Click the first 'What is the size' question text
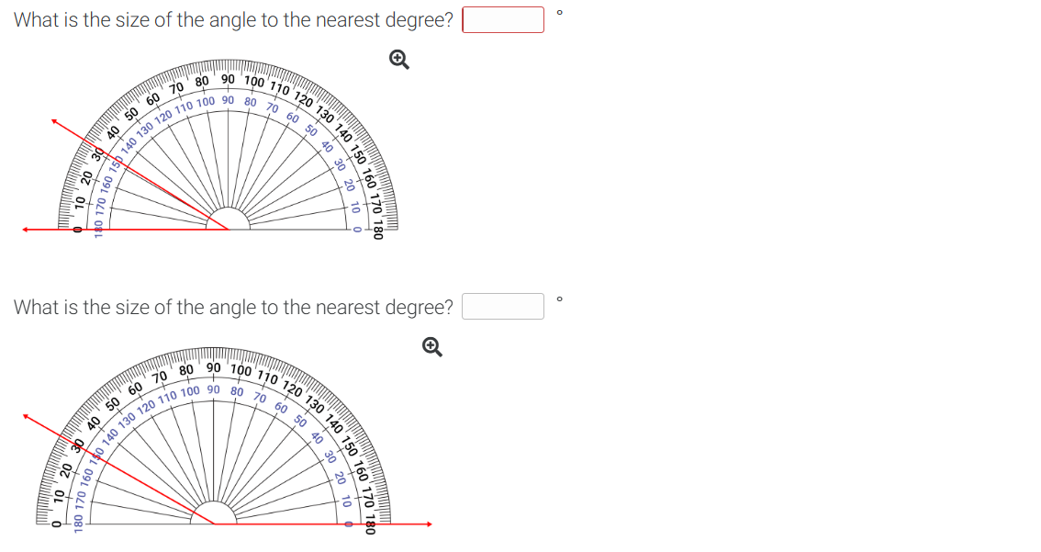This screenshot has width=1041, height=552. click(233, 20)
